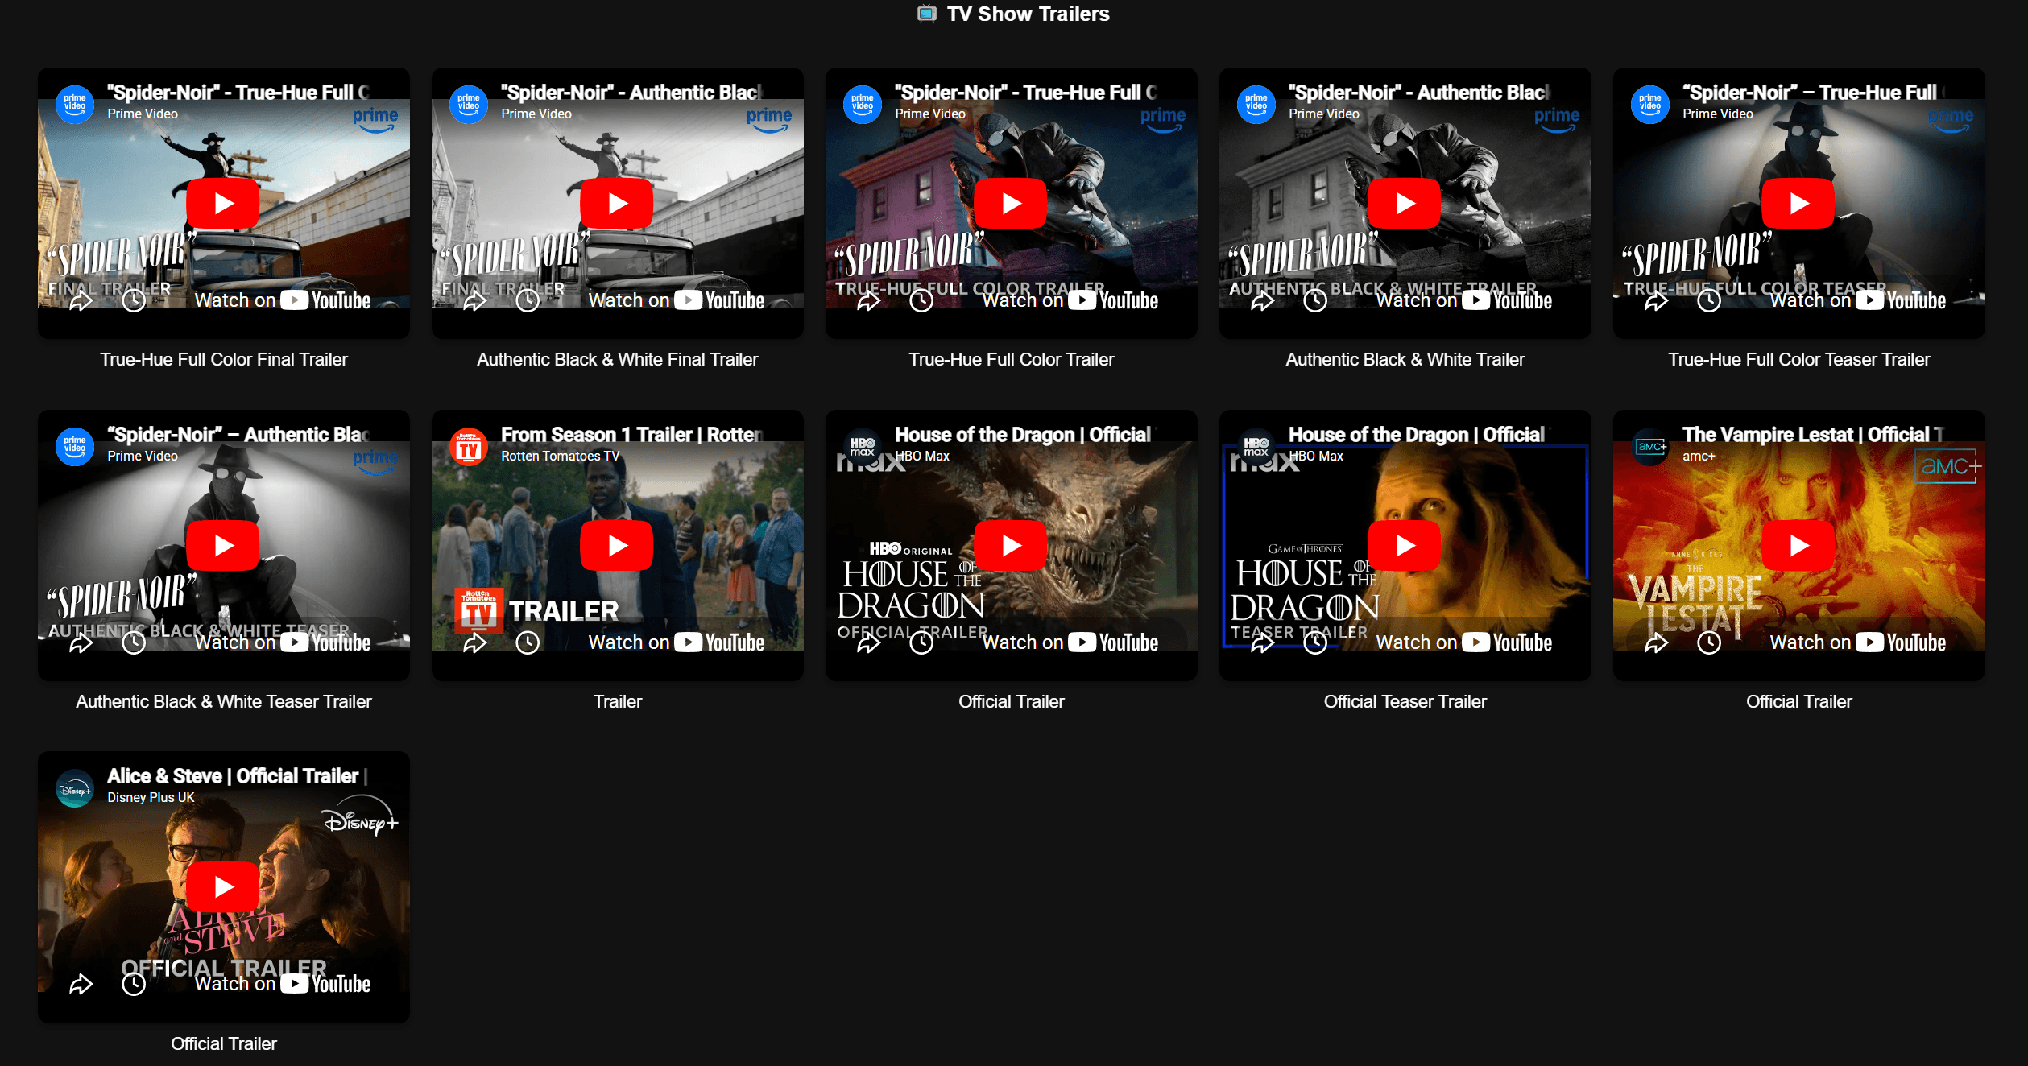This screenshot has width=2028, height=1066.
Task: Play the Authentic Black & White Teaser Trailer video
Action: click(223, 546)
